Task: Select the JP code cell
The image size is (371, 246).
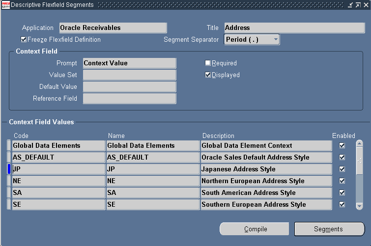Action: point(58,169)
